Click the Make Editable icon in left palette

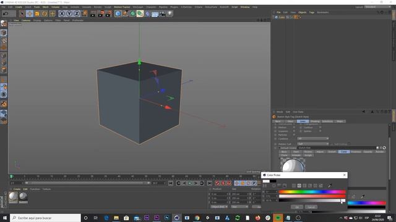point(4,23)
